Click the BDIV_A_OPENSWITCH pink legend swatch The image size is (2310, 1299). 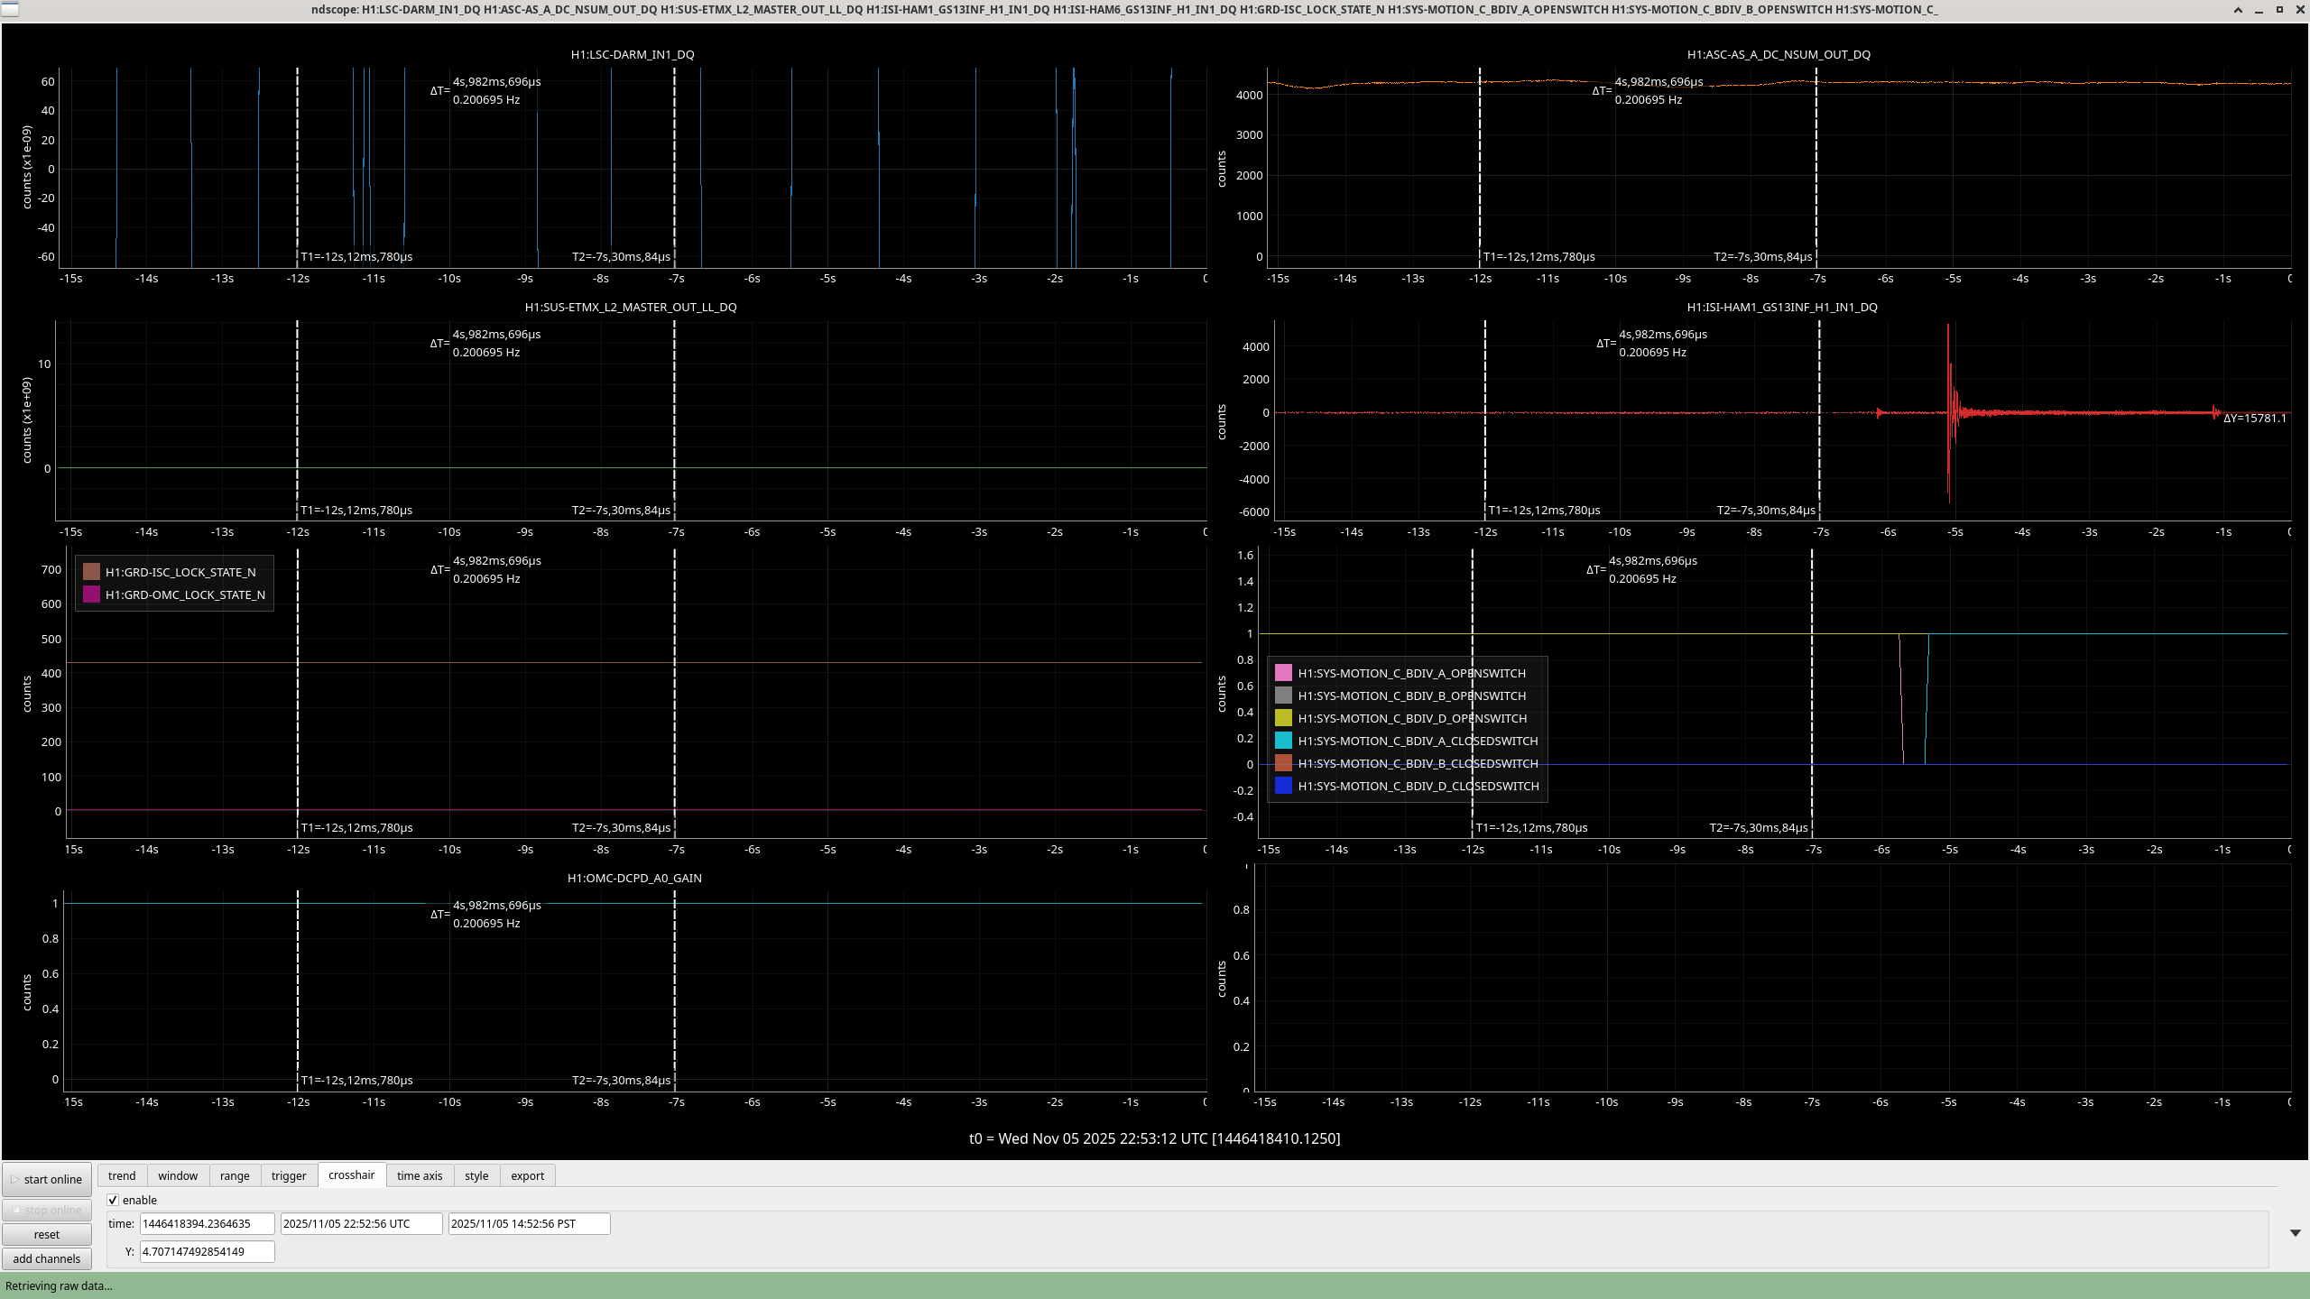click(1283, 673)
